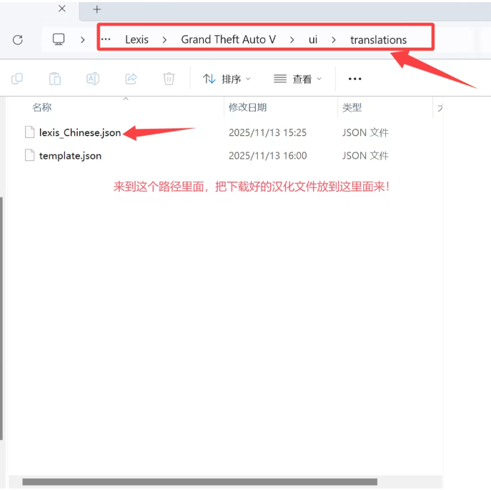Select lexis_Chinese.json file

(80, 132)
